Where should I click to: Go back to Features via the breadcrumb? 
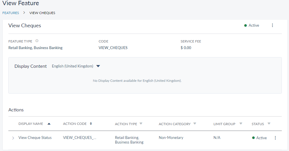[x=11, y=13]
